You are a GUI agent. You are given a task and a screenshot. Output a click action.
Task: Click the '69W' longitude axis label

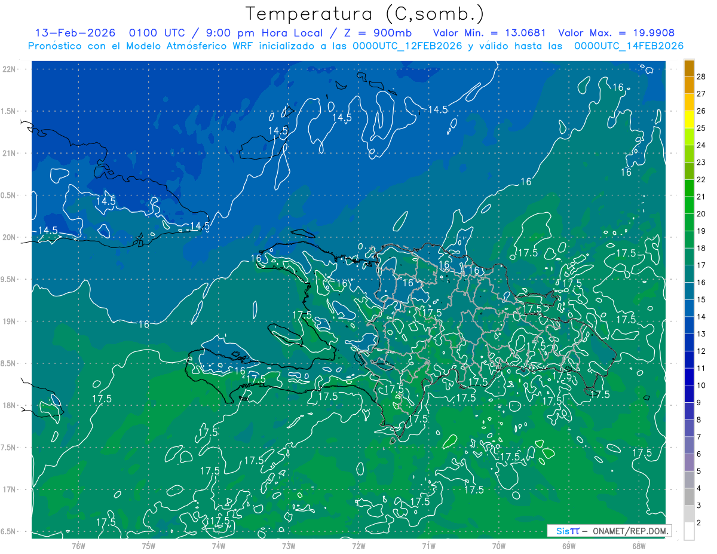pyautogui.click(x=569, y=546)
